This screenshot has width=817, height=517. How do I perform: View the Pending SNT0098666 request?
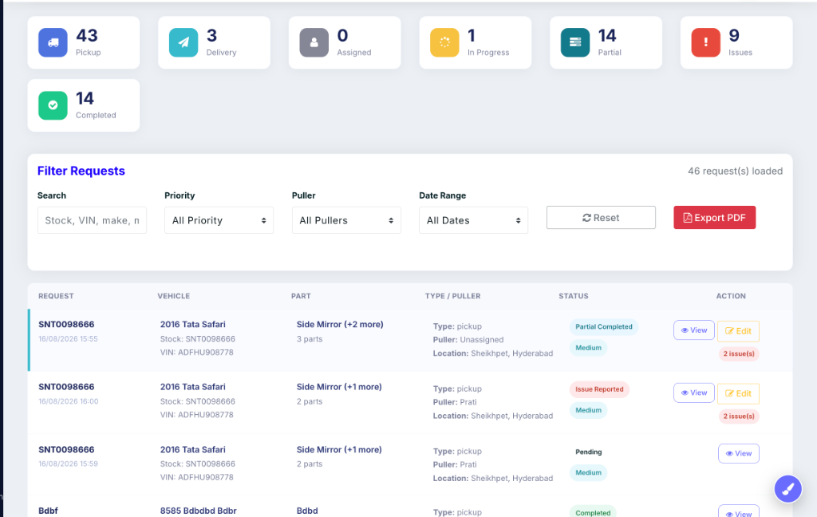[739, 453]
